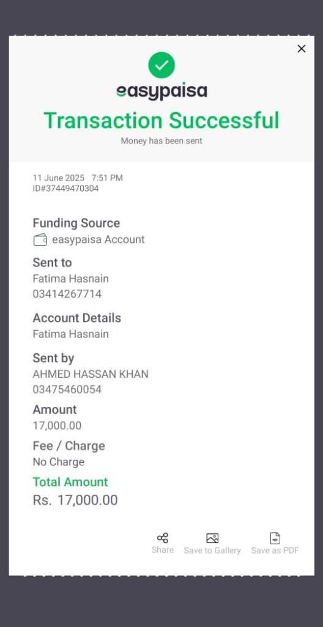This screenshot has height=627, width=323.
Task: Click recipient phone number 03414267714
Action: pos(67,294)
